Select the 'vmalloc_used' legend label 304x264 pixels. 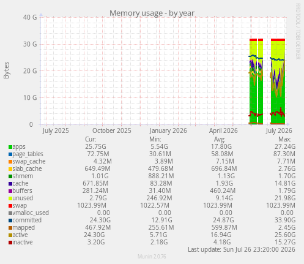click(x=31, y=213)
